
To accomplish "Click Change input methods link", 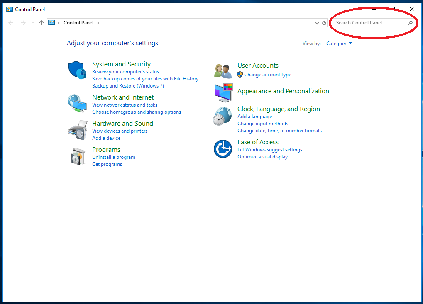I will tap(262, 124).
